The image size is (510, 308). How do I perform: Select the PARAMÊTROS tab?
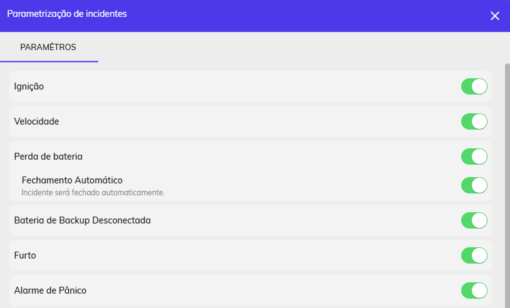point(48,47)
